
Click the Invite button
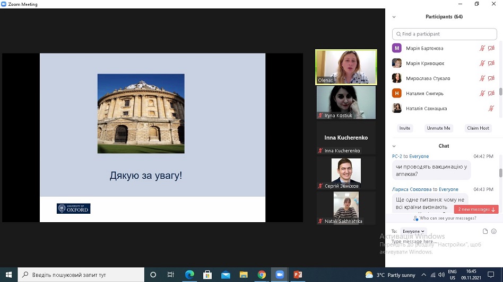point(405,128)
